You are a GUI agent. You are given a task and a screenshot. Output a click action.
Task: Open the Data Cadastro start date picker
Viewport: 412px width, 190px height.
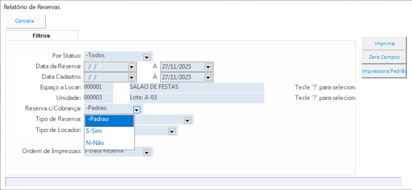[131, 77]
